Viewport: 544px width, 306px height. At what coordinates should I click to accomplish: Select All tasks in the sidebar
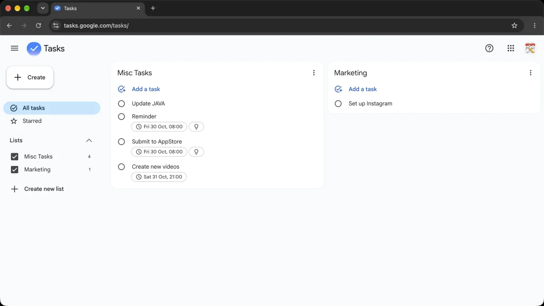pos(52,108)
